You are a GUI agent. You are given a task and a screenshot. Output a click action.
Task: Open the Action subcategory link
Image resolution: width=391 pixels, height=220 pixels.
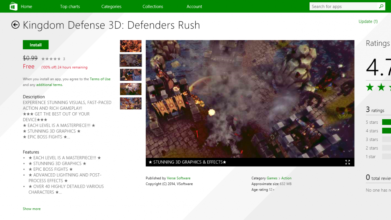(x=286, y=178)
